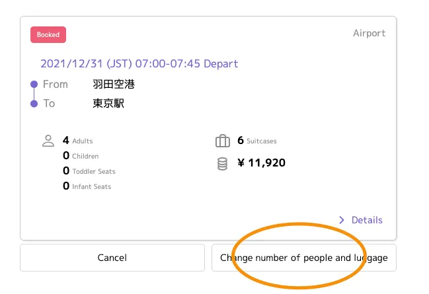The image size is (429, 294).
Task: Click the Airport label
Action: coord(369,33)
